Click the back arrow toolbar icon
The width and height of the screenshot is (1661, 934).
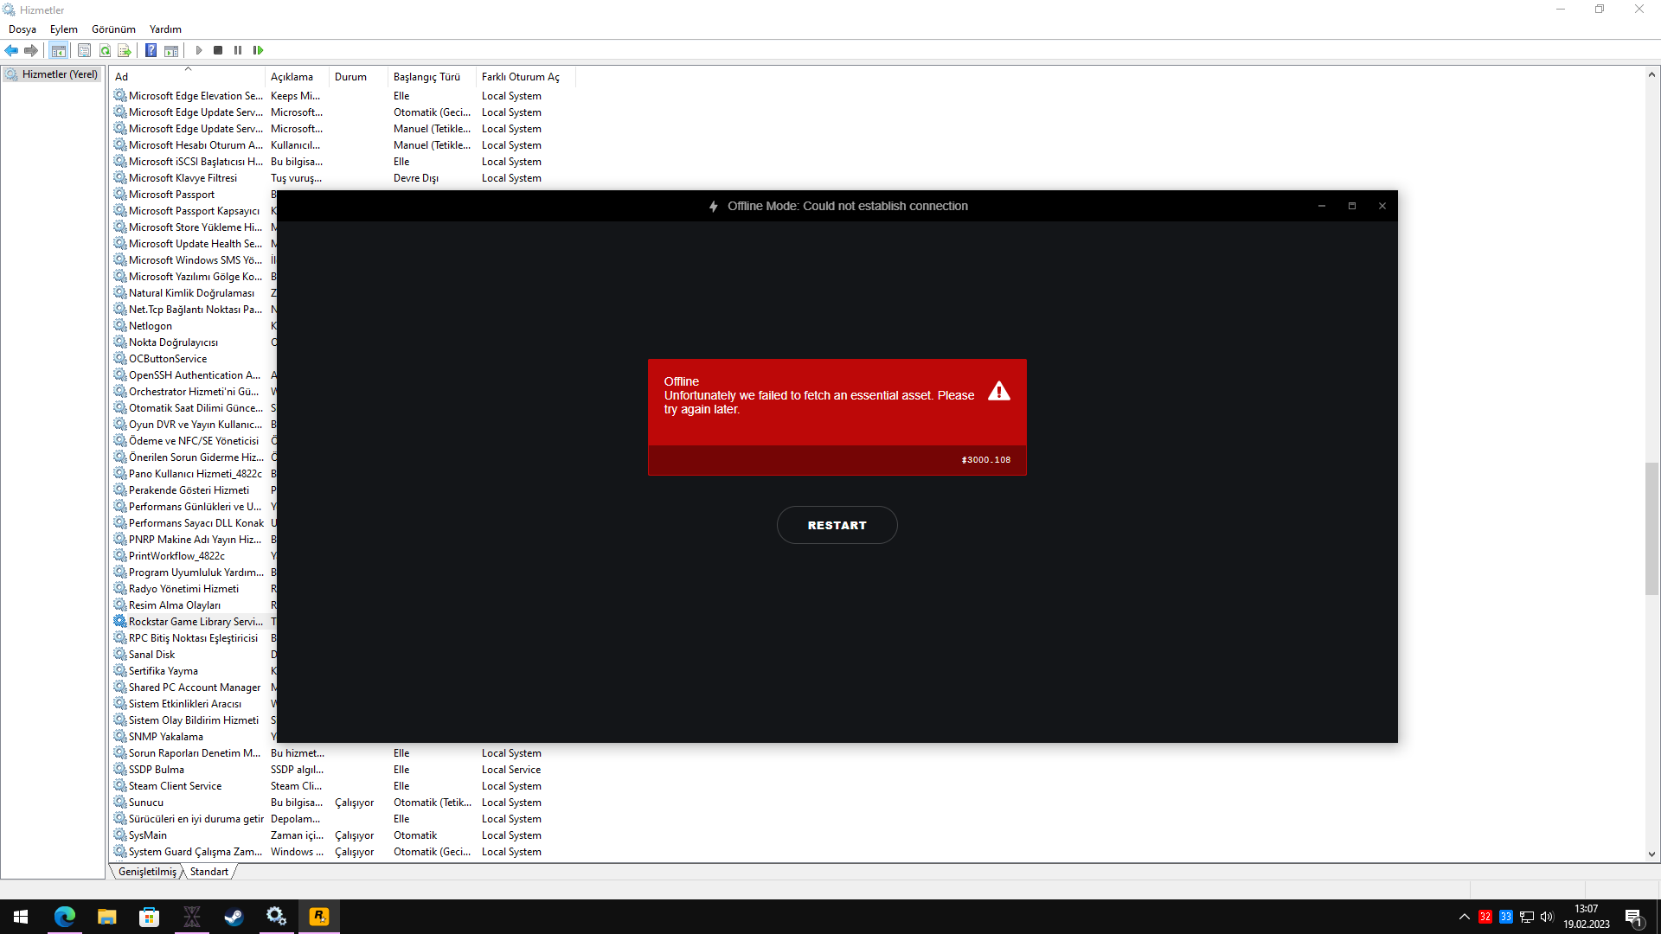pyautogui.click(x=11, y=50)
